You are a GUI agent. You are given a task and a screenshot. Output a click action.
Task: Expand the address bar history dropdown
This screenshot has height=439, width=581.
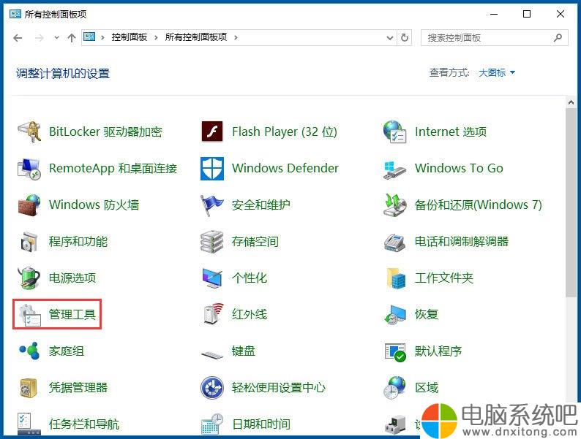390,38
